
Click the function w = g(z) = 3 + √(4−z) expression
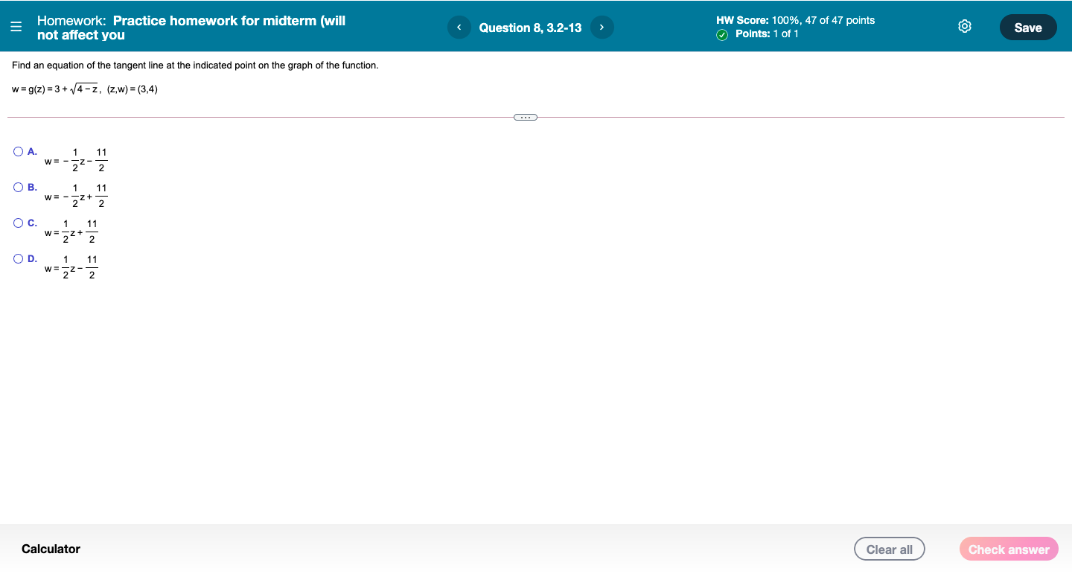pos(56,89)
